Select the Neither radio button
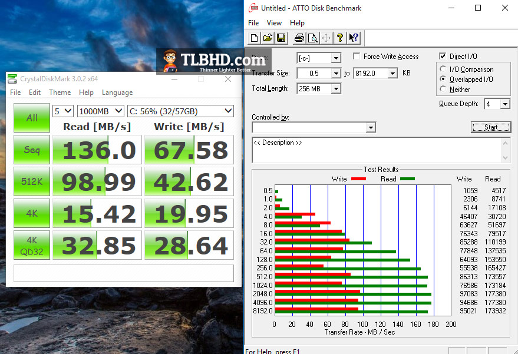Screen dimensions: 518x354 click(443, 89)
